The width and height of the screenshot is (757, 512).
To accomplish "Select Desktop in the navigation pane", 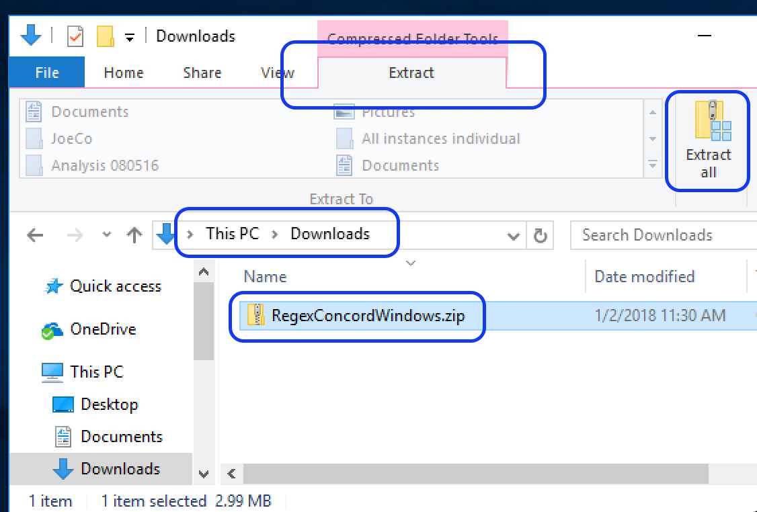I will 109,404.
